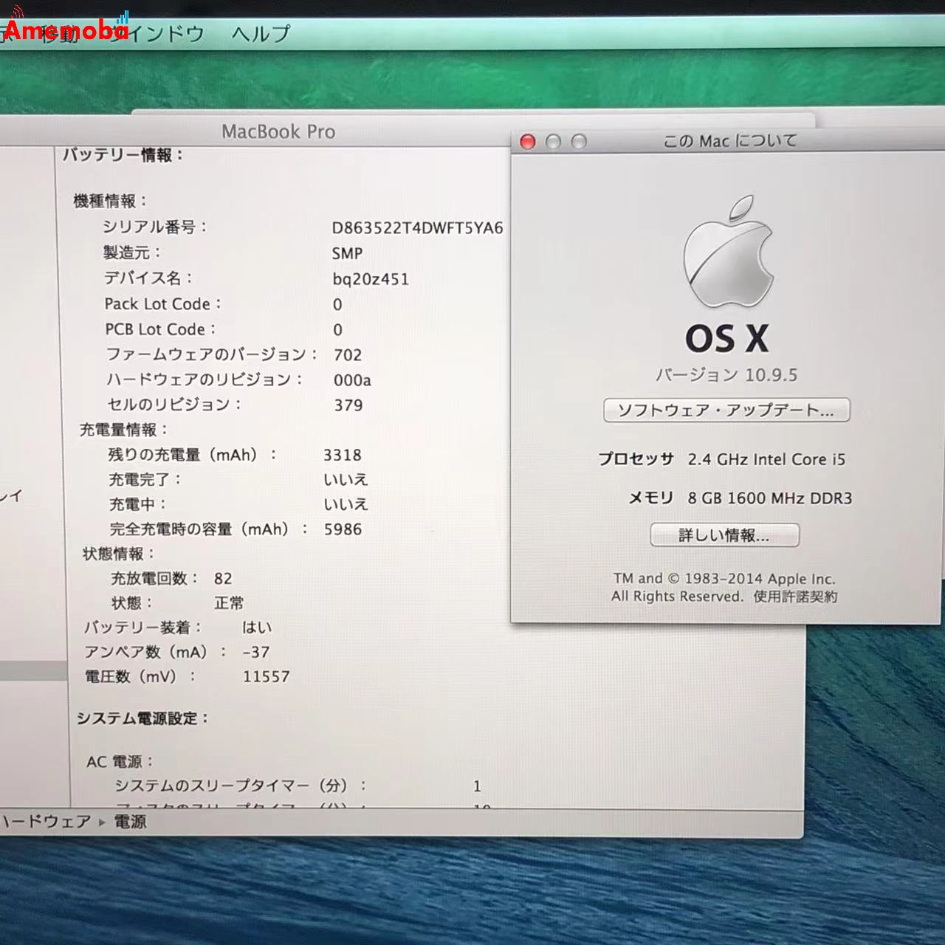Click the breadcrumb disclosure arrow between ハードウェア and 電源
The image size is (945, 945).
(x=100, y=821)
